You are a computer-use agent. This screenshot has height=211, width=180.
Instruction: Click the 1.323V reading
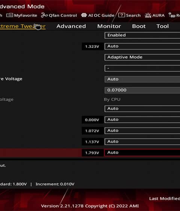click(92, 46)
